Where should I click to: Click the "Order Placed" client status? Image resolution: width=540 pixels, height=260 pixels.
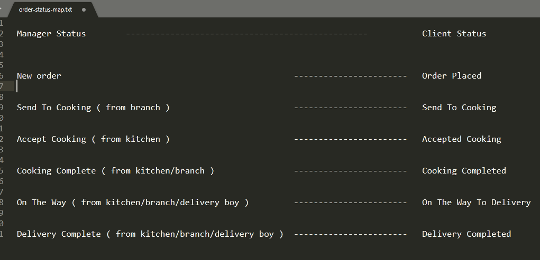452,76
